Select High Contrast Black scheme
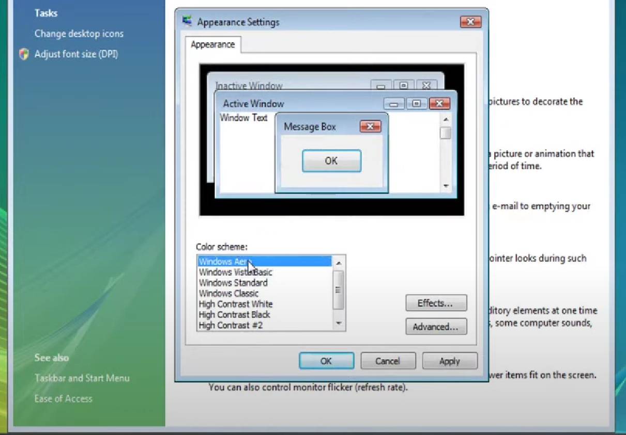This screenshot has height=435, width=626. click(265, 314)
